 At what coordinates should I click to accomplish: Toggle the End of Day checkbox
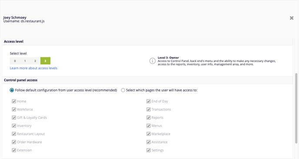tap(149, 101)
